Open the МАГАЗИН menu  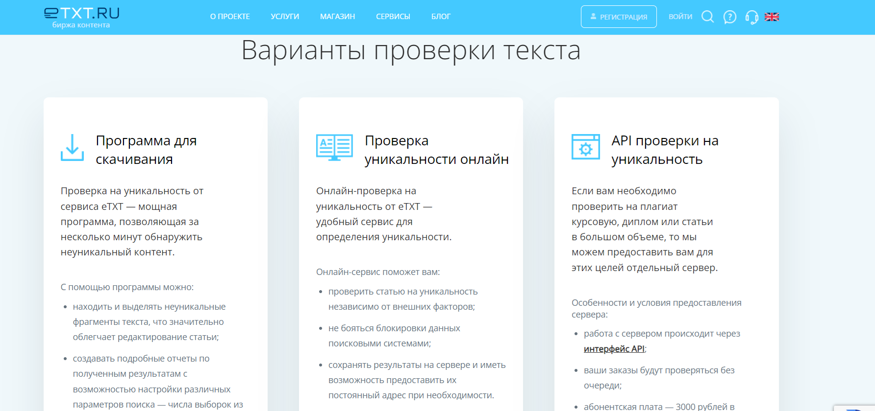pos(338,17)
